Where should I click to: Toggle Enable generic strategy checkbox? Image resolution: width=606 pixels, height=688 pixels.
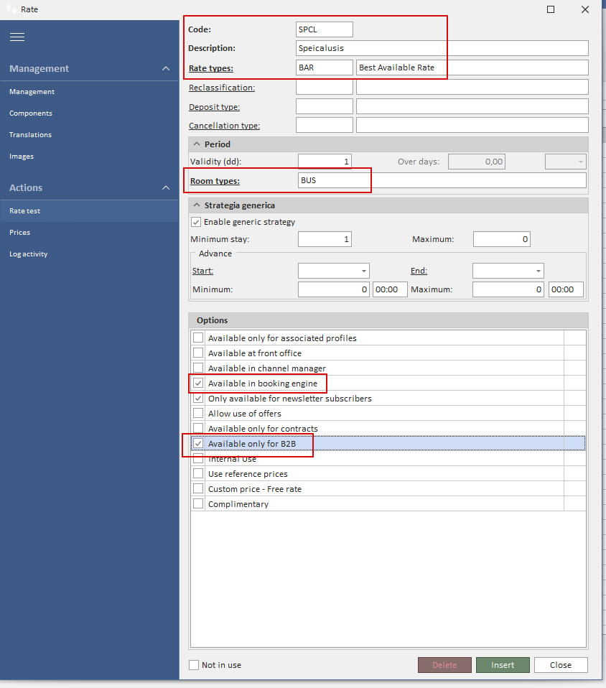(196, 222)
